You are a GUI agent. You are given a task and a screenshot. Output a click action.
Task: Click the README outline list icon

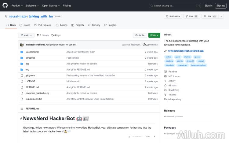tap(22, 109)
